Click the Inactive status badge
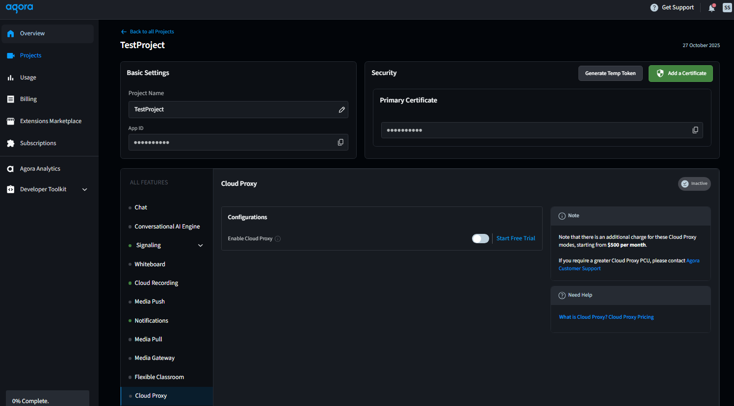The width and height of the screenshot is (734, 406). click(x=694, y=183)
